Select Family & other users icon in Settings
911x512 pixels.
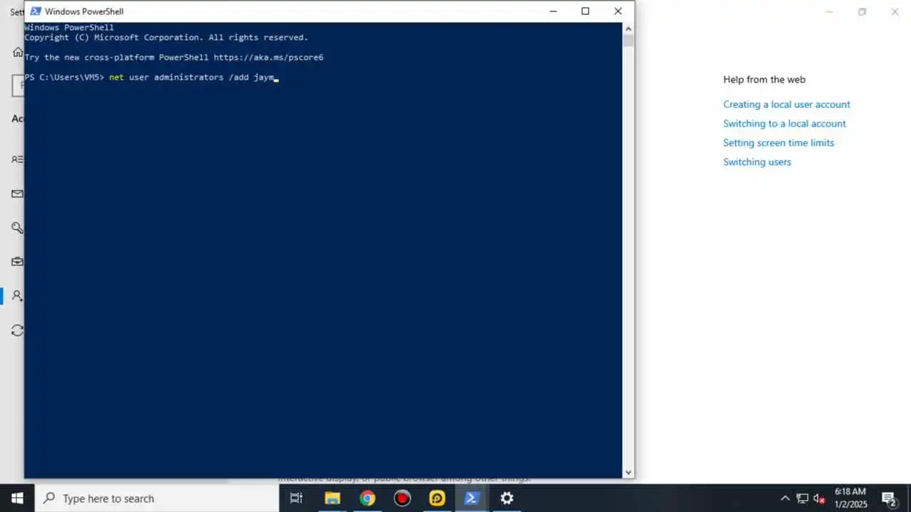click(17, 296)
